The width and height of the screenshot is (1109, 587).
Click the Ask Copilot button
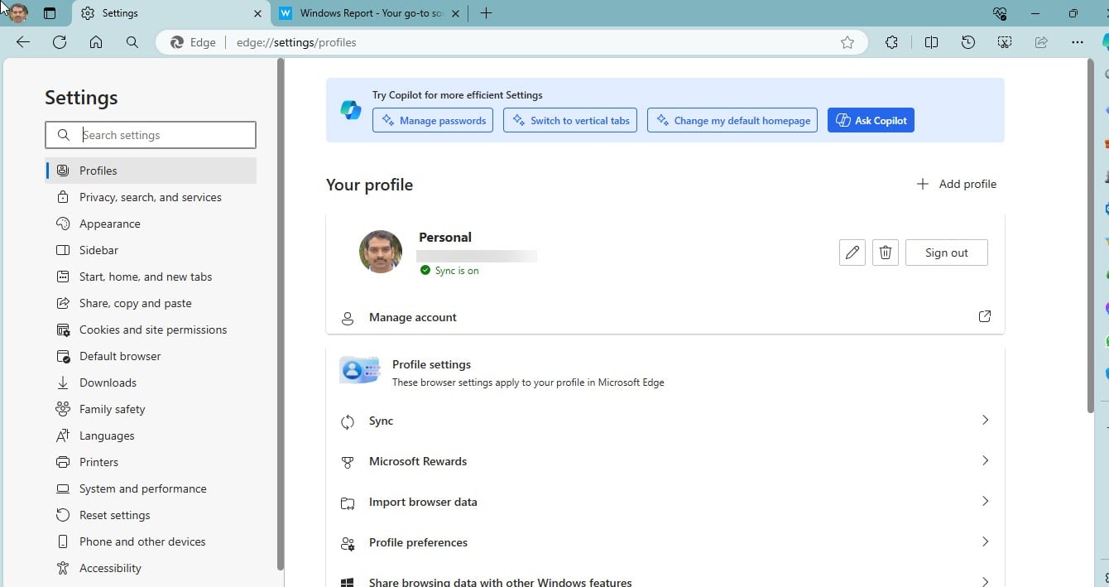click(871, 120)
